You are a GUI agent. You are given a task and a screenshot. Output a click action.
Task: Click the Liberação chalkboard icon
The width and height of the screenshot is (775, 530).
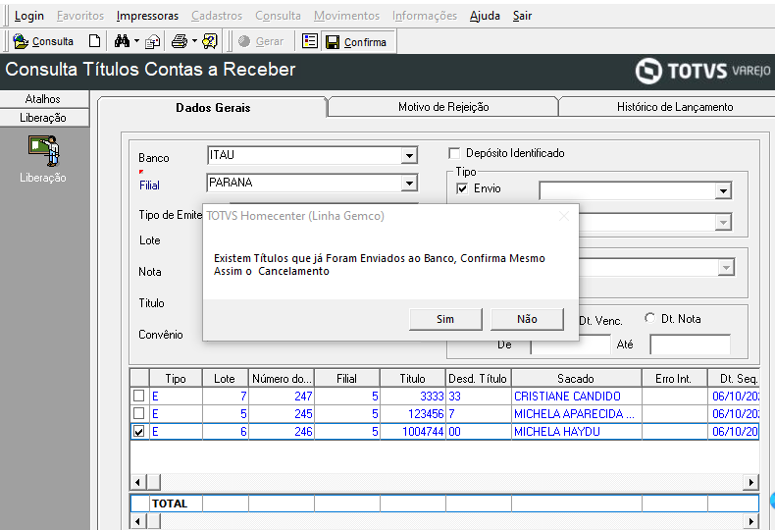pos(43,151)
